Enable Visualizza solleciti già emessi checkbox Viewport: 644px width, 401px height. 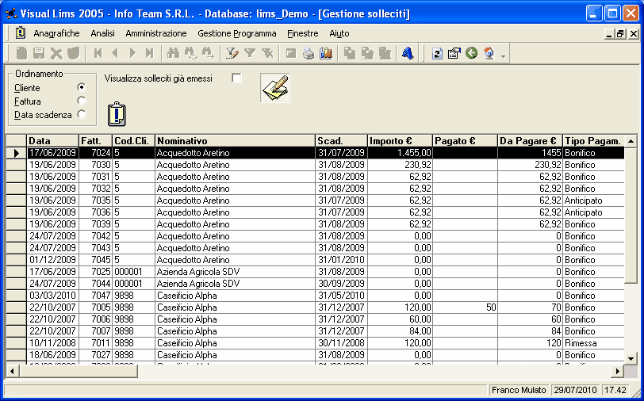click(236, 78)
